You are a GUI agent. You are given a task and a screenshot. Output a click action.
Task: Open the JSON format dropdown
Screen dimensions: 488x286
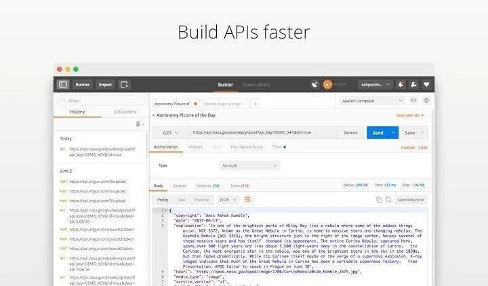228,200
